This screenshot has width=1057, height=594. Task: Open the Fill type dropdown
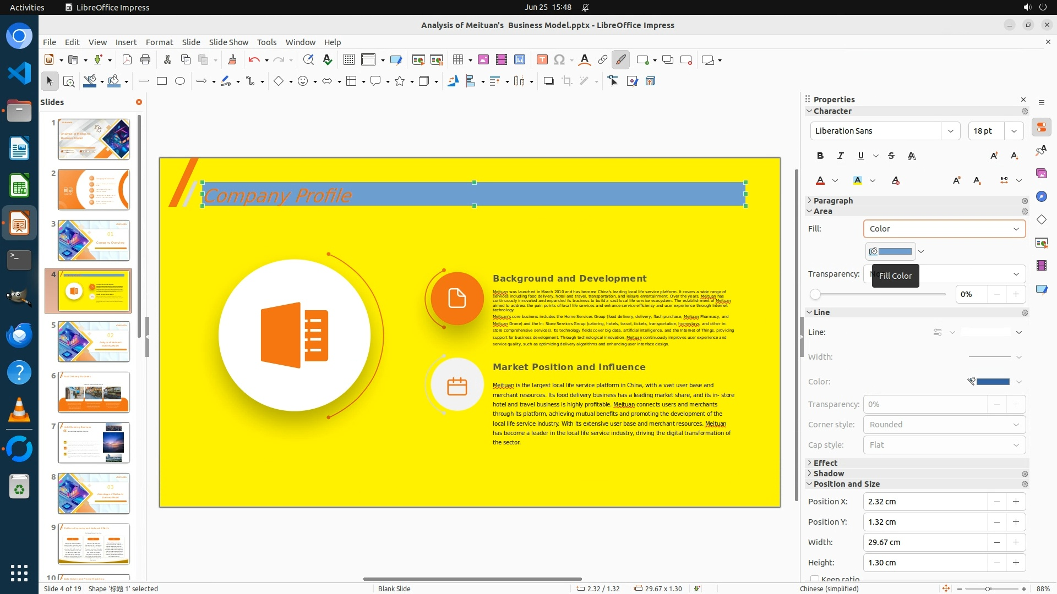[x=944, y=229]
